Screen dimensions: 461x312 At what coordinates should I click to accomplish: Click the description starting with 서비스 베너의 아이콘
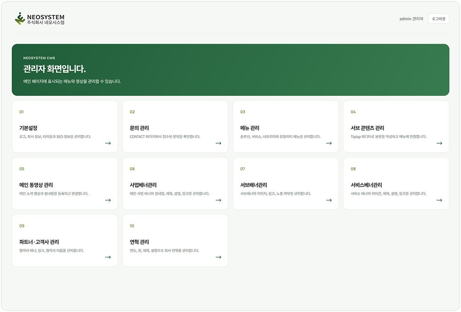pos(389,193)
